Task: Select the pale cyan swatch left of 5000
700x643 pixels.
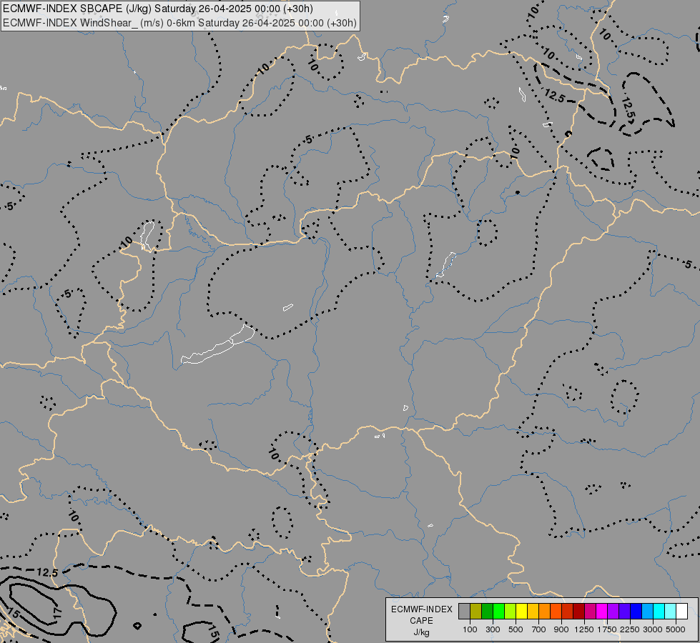Action: [x=671, y=611]
